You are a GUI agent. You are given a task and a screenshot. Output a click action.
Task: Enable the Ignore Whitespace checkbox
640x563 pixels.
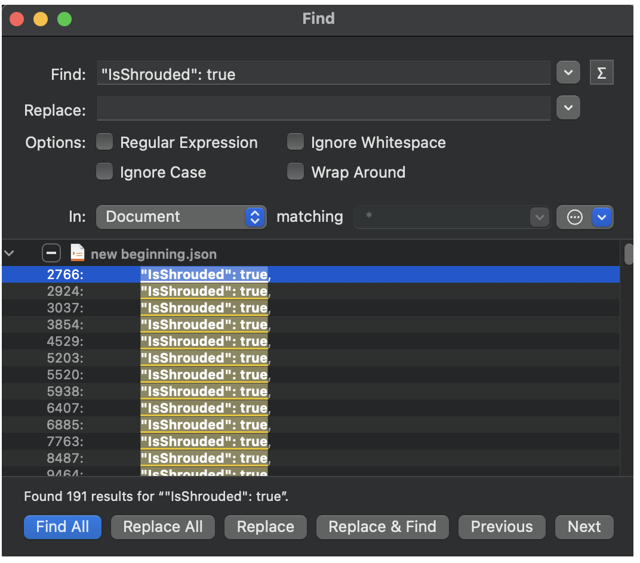click(x=296, y=143)
